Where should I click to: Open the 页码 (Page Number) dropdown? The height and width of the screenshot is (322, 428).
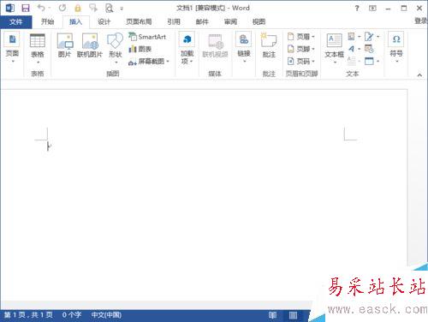[300, 61]
